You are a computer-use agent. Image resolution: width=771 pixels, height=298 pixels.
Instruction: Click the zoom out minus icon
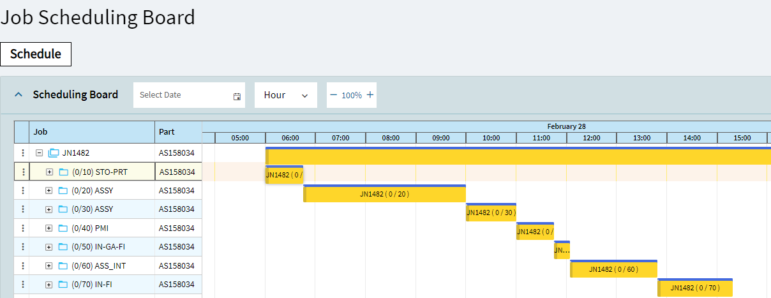click(x=333, y=95)
